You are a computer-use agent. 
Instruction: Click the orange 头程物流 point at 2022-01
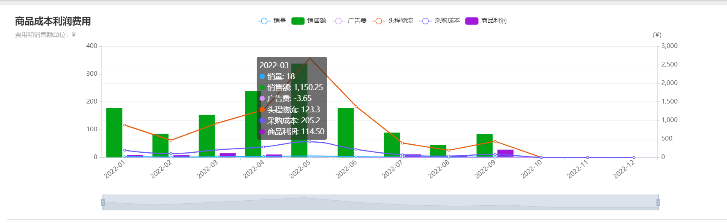coord(125,125)
